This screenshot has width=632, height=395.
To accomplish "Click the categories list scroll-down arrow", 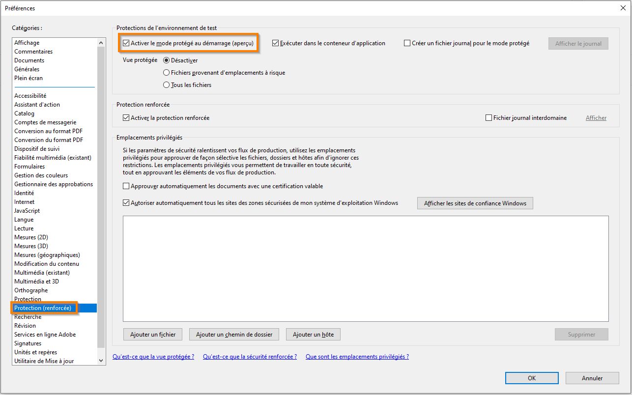I will [101, 361].
